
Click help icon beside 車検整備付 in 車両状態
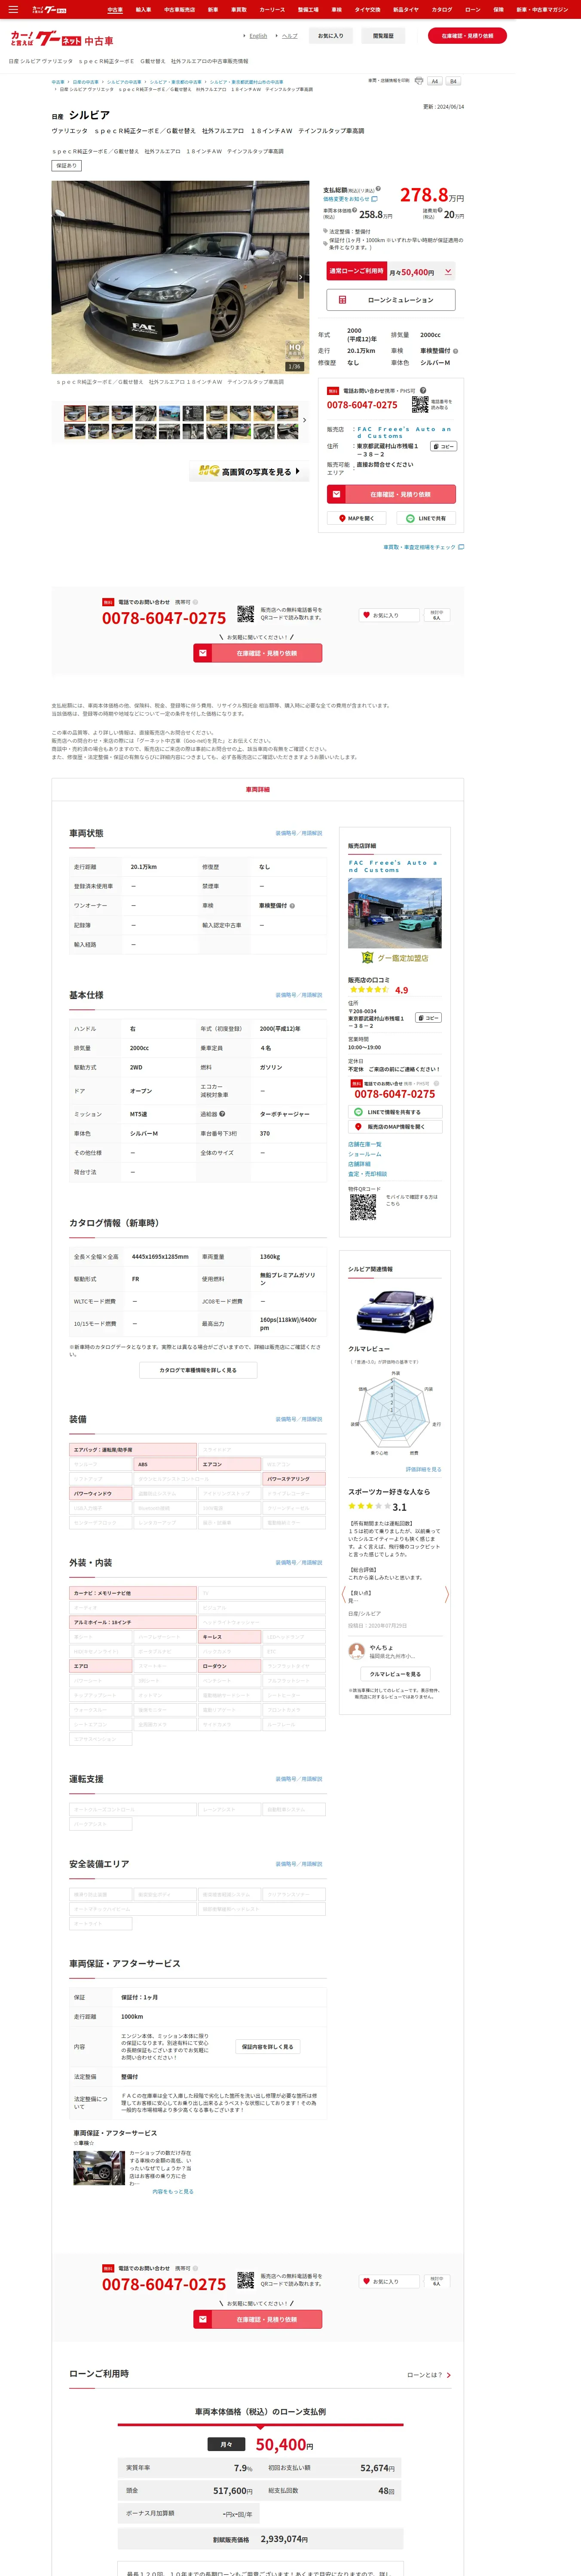coord(293,905)
